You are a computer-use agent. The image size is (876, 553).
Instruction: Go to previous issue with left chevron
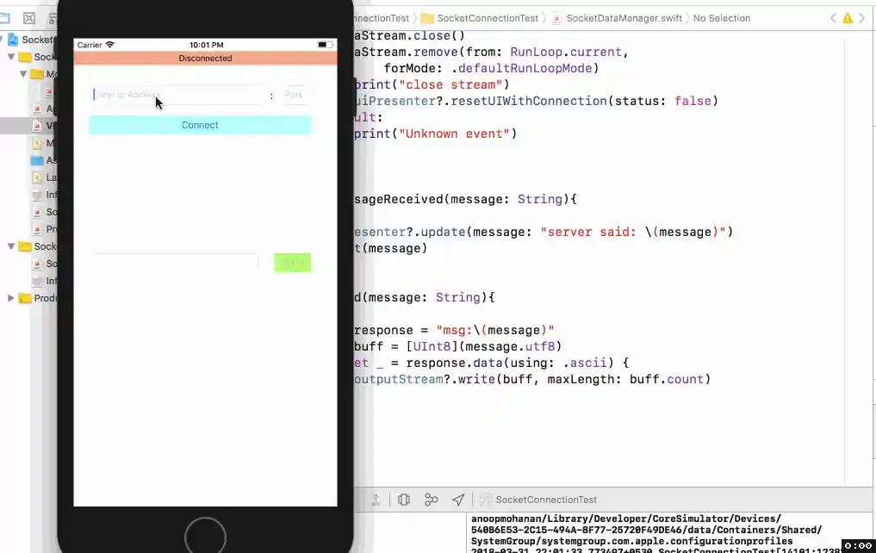833,18
